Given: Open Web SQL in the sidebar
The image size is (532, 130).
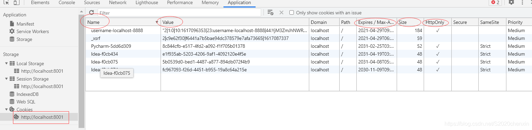Looking at the screenshot, I should 26,102.
